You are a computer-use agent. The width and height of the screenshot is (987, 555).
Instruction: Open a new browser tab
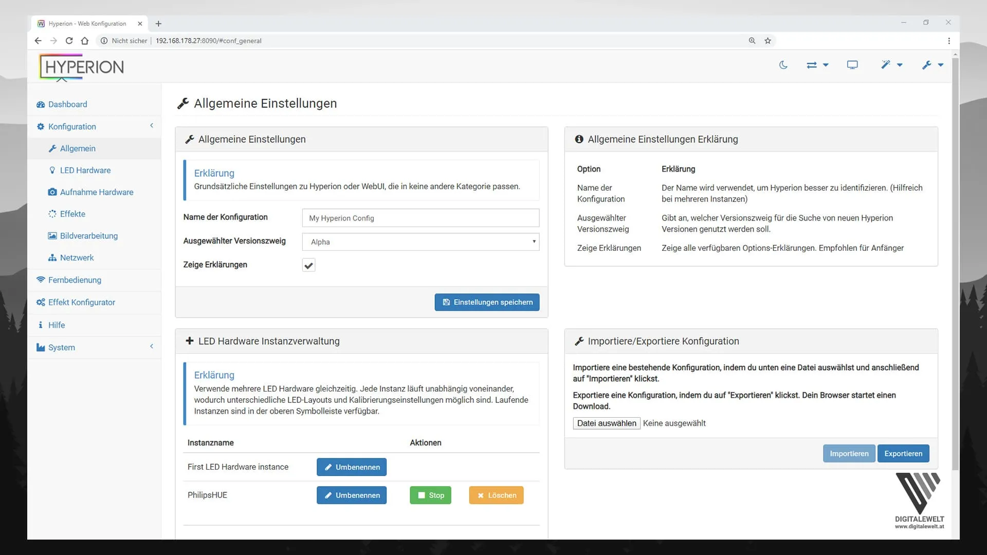coord(158,24)
